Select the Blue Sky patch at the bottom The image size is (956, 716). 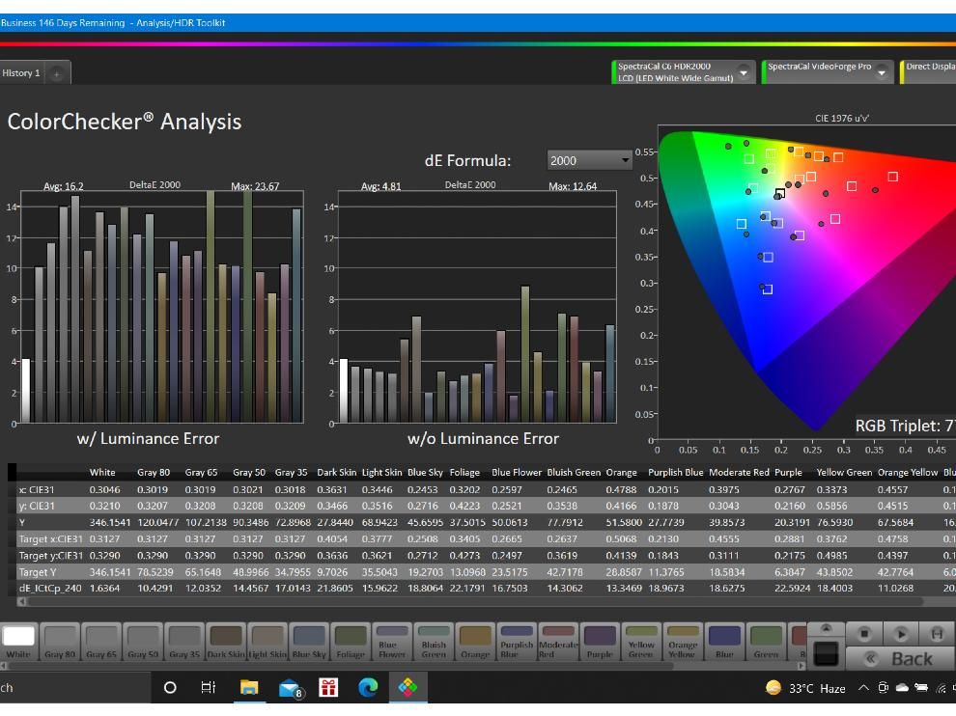click(309, 638)
